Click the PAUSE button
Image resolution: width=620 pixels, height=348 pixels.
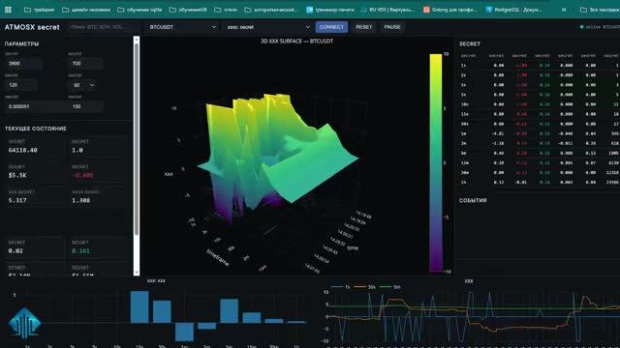(x=392, y=27)
